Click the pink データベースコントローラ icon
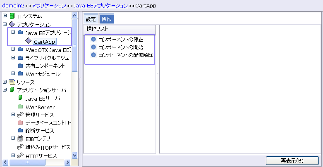The image size is (323, 167). tap(20, 122)
